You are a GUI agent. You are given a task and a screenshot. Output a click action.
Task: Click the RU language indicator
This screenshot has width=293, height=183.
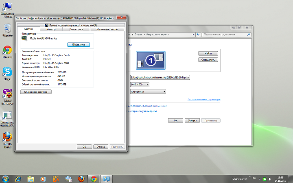pos(254,179)
